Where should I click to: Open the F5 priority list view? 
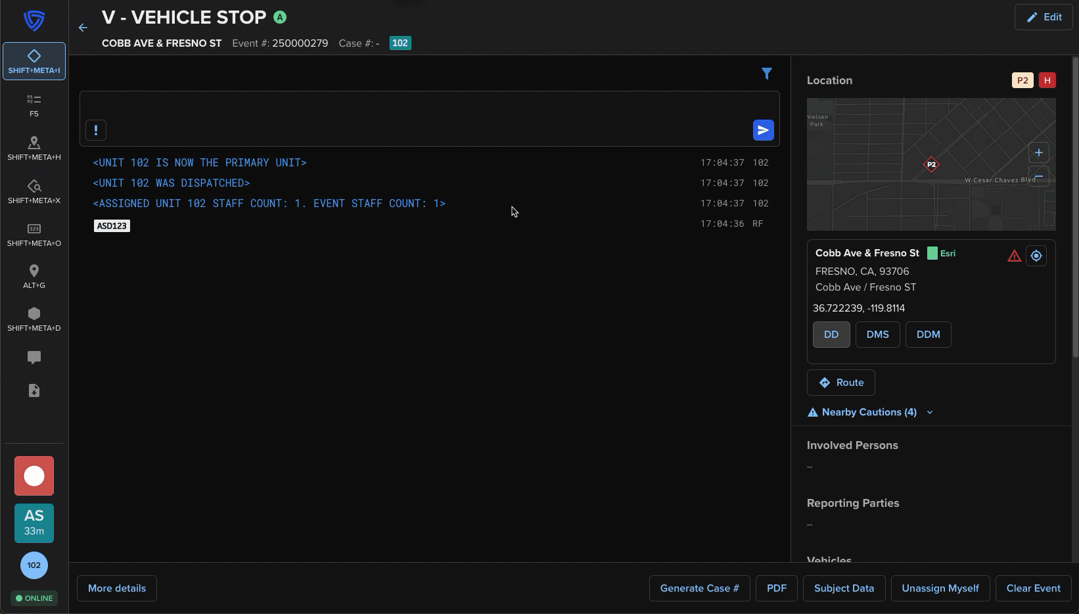[34, 105]
